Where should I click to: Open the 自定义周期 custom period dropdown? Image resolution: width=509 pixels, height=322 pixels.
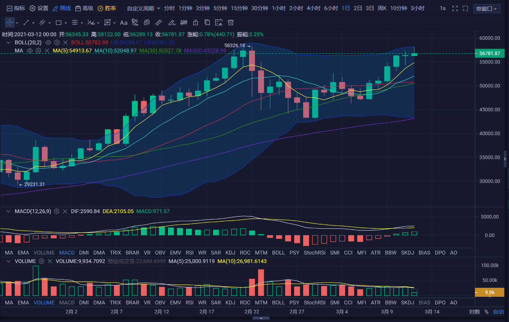(143, 8)
